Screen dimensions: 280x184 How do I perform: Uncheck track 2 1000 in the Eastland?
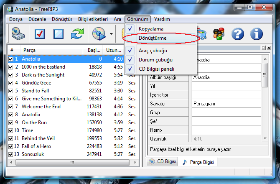pos(11,67)
